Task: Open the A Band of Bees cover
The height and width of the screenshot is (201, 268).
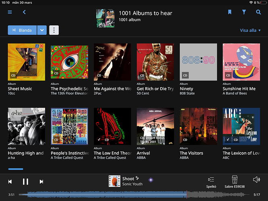Action: (x=241, y=62)
